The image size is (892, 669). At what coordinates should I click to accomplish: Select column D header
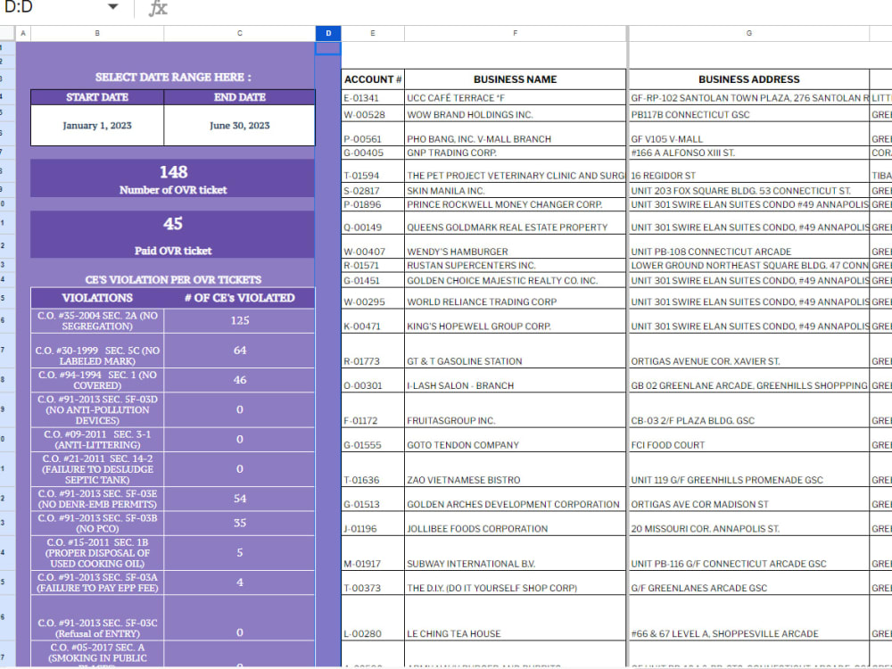(x=328, y=33)
